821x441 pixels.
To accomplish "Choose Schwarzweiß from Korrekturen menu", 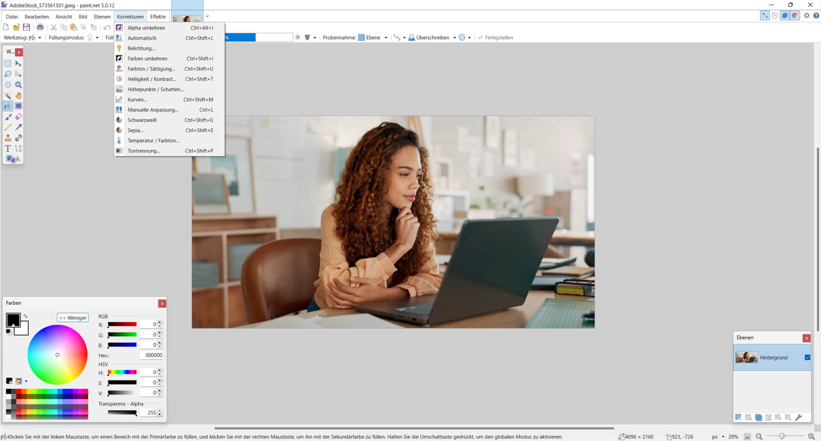I will pos(142,120).
